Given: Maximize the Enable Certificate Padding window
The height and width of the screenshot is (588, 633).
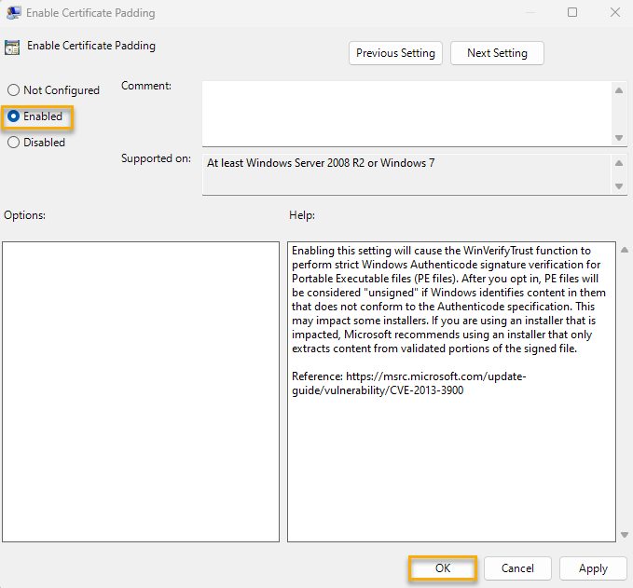Looking at the screenshot, I should [572, 13].
